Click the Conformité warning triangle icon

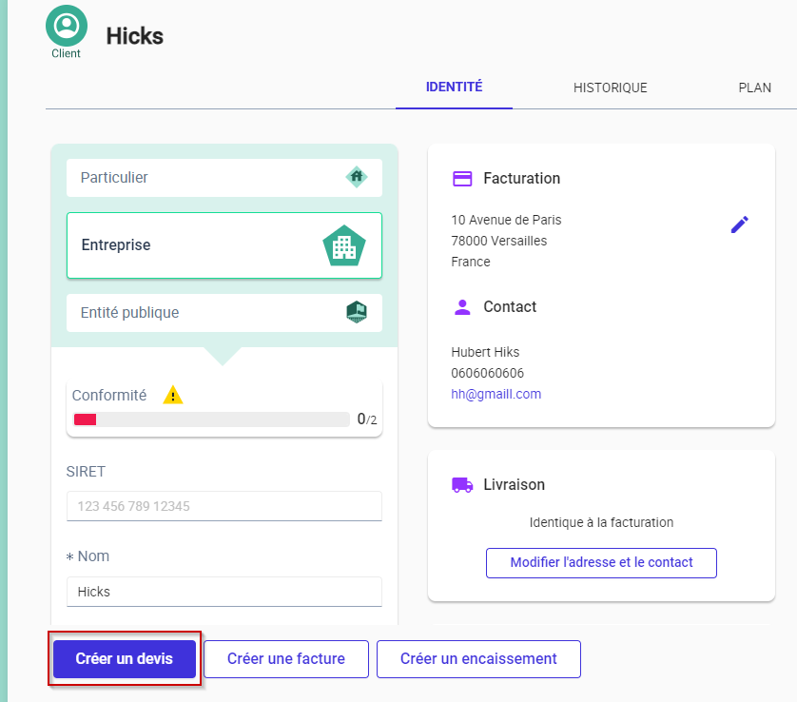(x=172, y=395)
